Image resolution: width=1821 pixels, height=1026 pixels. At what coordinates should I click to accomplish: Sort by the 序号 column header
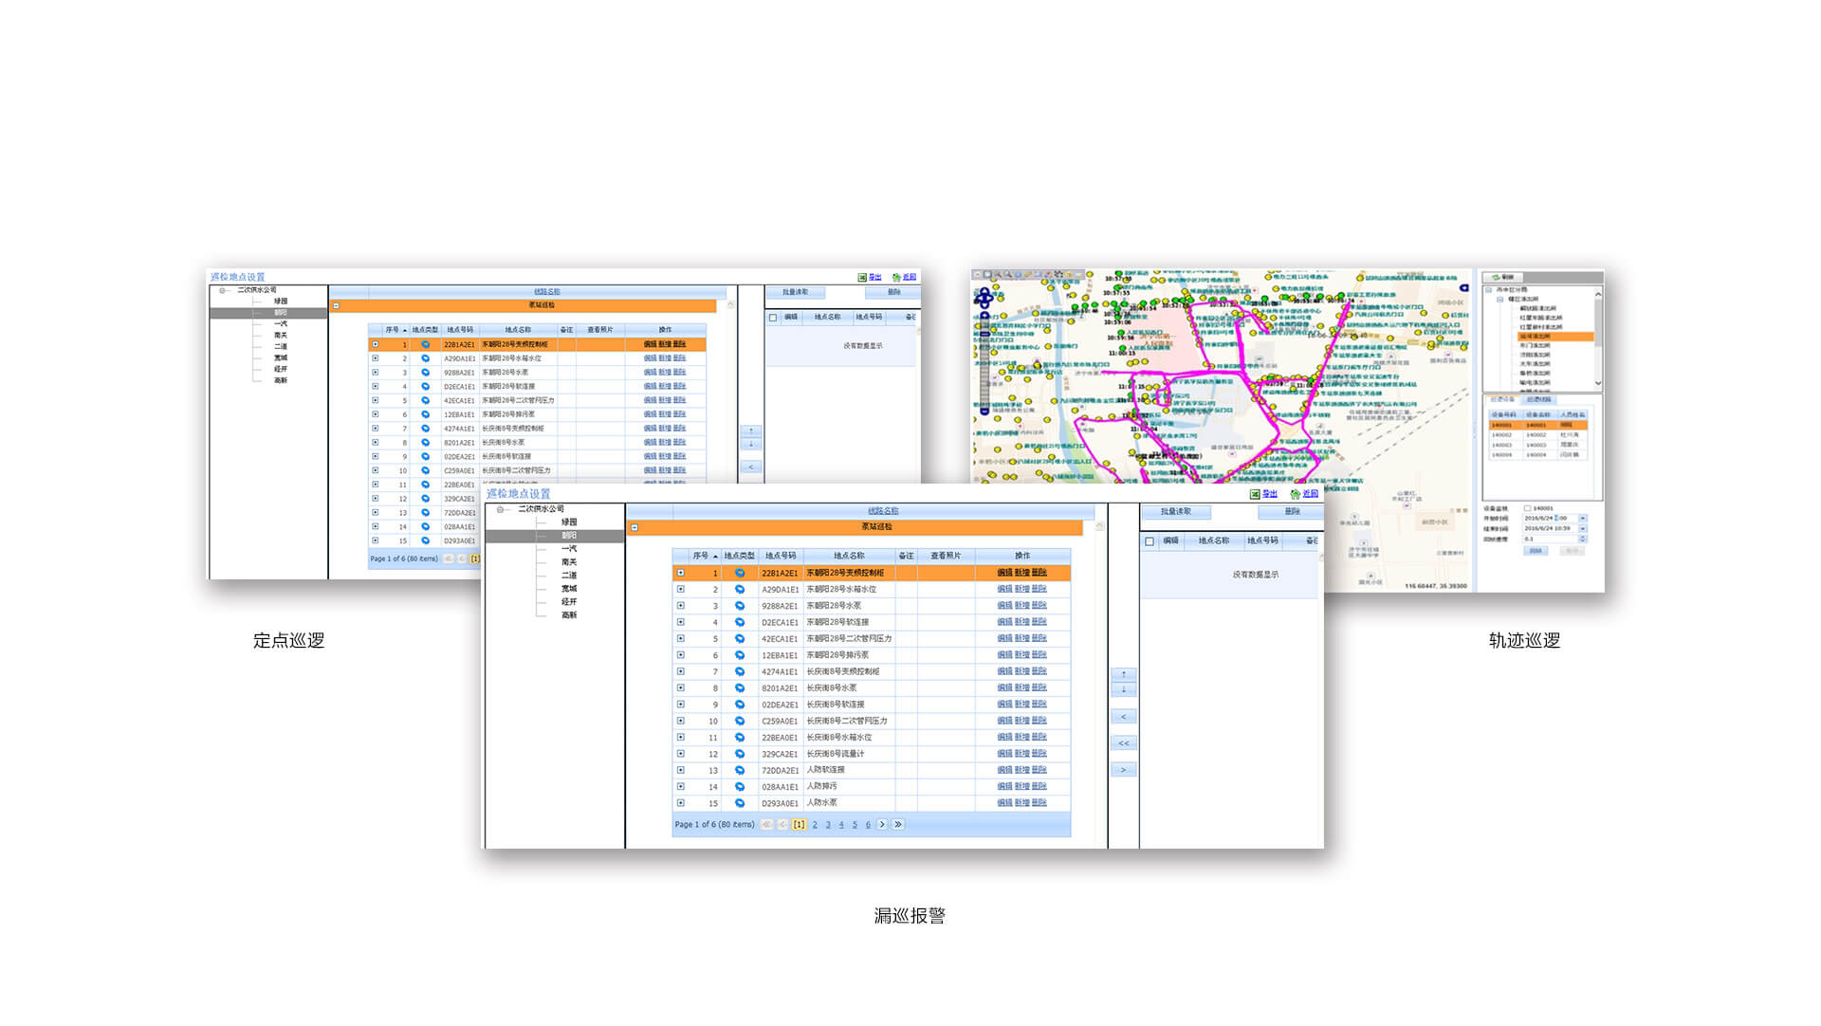click(701, 556)
